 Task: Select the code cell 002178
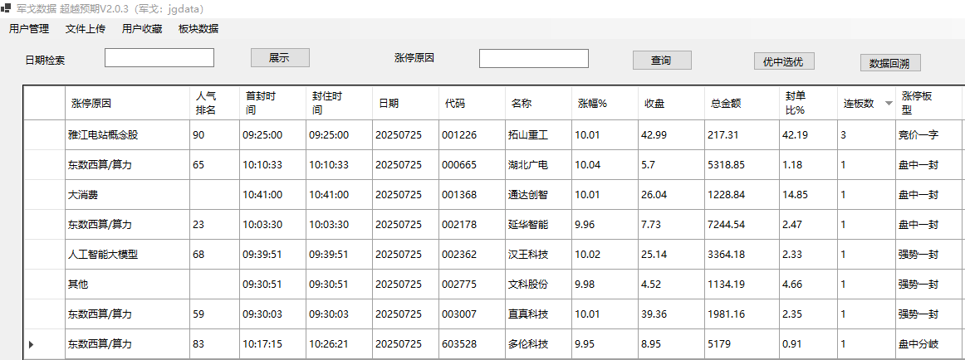(x=472, y=225)
